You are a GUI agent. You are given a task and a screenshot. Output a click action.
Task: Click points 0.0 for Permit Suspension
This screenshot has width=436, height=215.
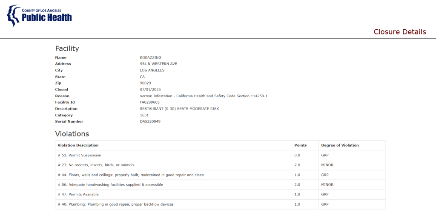point(297,156)
